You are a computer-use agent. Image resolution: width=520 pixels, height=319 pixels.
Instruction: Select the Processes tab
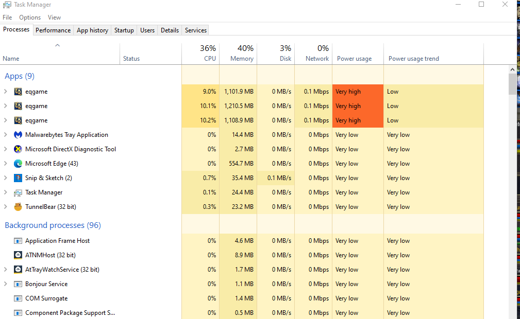point(16,29)
